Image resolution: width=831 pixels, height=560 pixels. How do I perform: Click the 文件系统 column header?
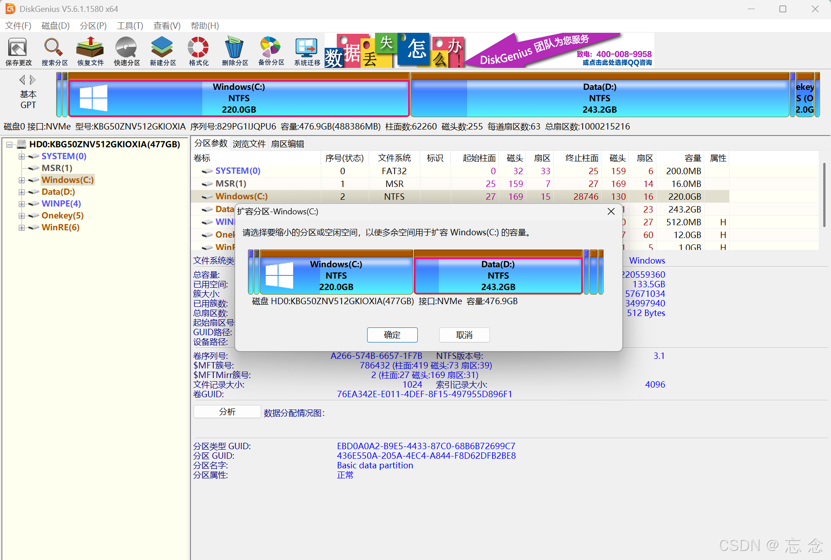click(394, 158)
